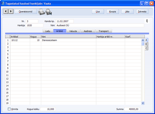Click the printer icon
This screenshot has height=114, width=155.
click(x=41, y=12)
